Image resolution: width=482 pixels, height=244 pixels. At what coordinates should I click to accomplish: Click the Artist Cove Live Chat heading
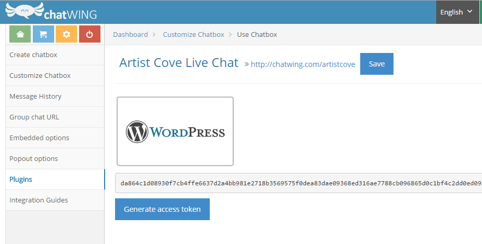[x=179, y=63]
